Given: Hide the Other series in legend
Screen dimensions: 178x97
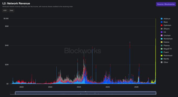Looking at the screenshot, I should tap(164, 62).
